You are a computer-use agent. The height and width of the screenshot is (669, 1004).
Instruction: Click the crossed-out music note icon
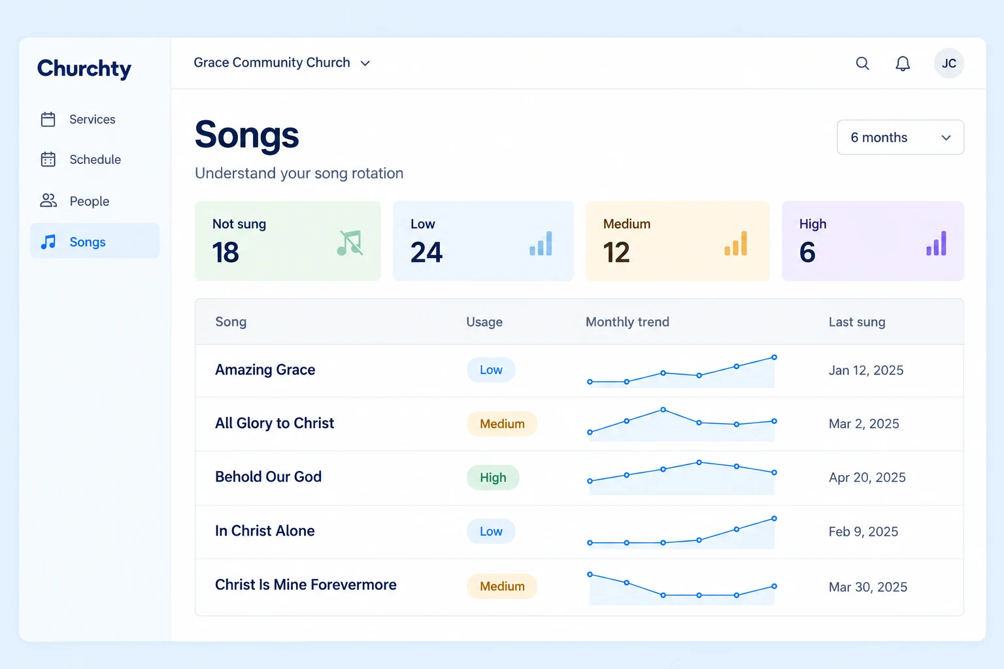[350, 242]
